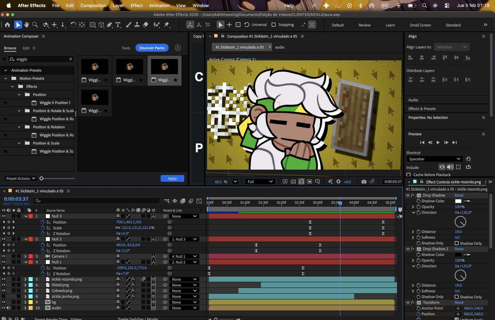Reset the Drop Shadow effect
The image size is (495, 320).
(x=459, y=195)
